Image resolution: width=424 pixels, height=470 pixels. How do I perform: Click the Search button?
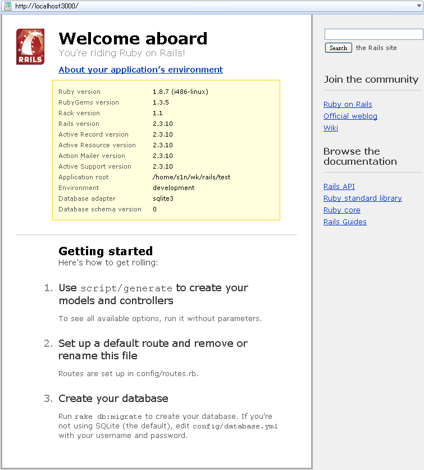click(338, 48)
